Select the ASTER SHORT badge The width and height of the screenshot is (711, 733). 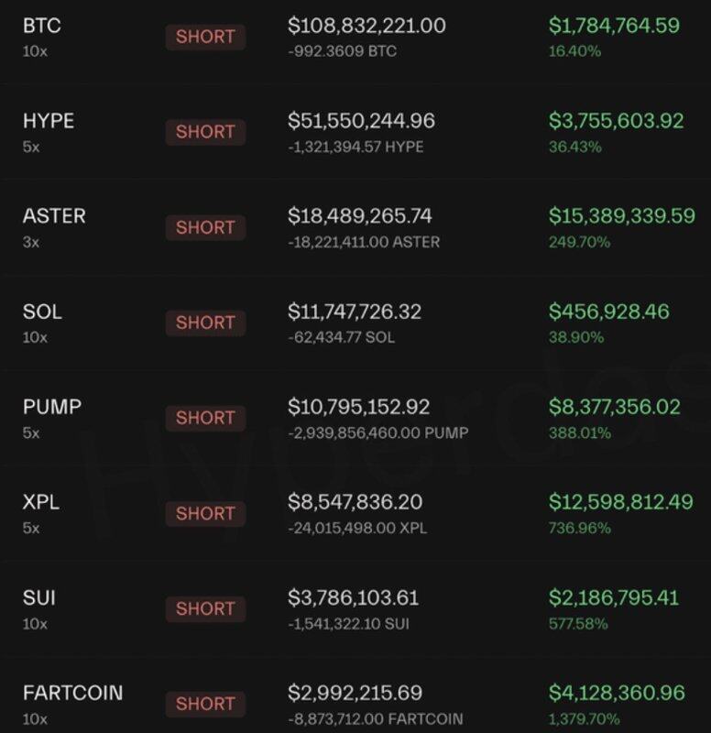205,227
